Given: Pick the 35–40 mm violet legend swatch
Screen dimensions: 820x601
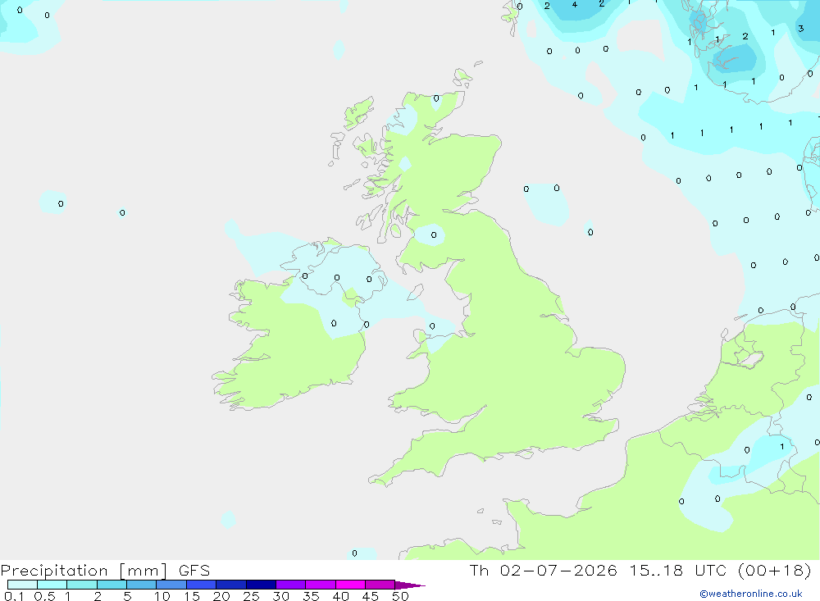Looking at the screenshot, I should click(321, 585).
